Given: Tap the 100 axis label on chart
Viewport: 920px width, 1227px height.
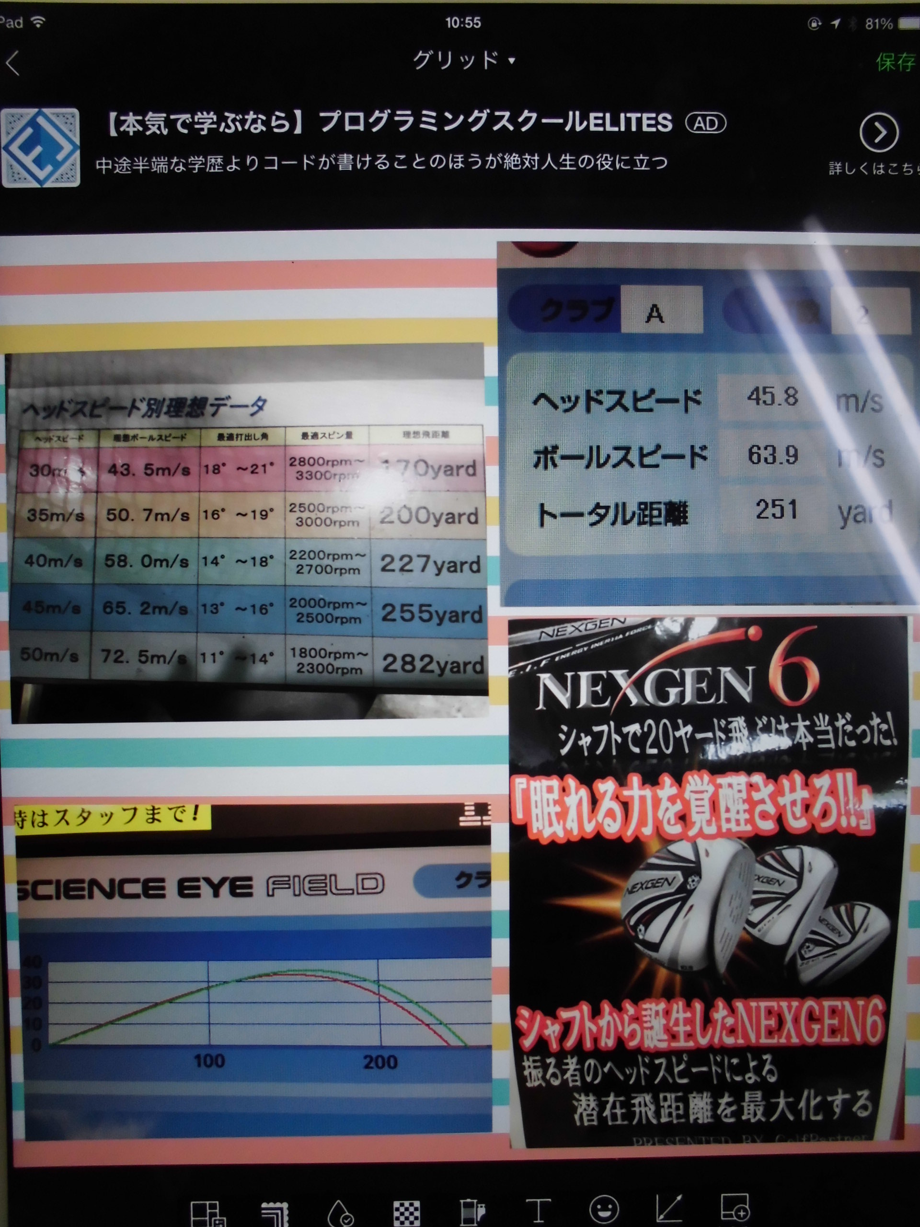Looking at the screenshot, I should tap(209, 1062).
